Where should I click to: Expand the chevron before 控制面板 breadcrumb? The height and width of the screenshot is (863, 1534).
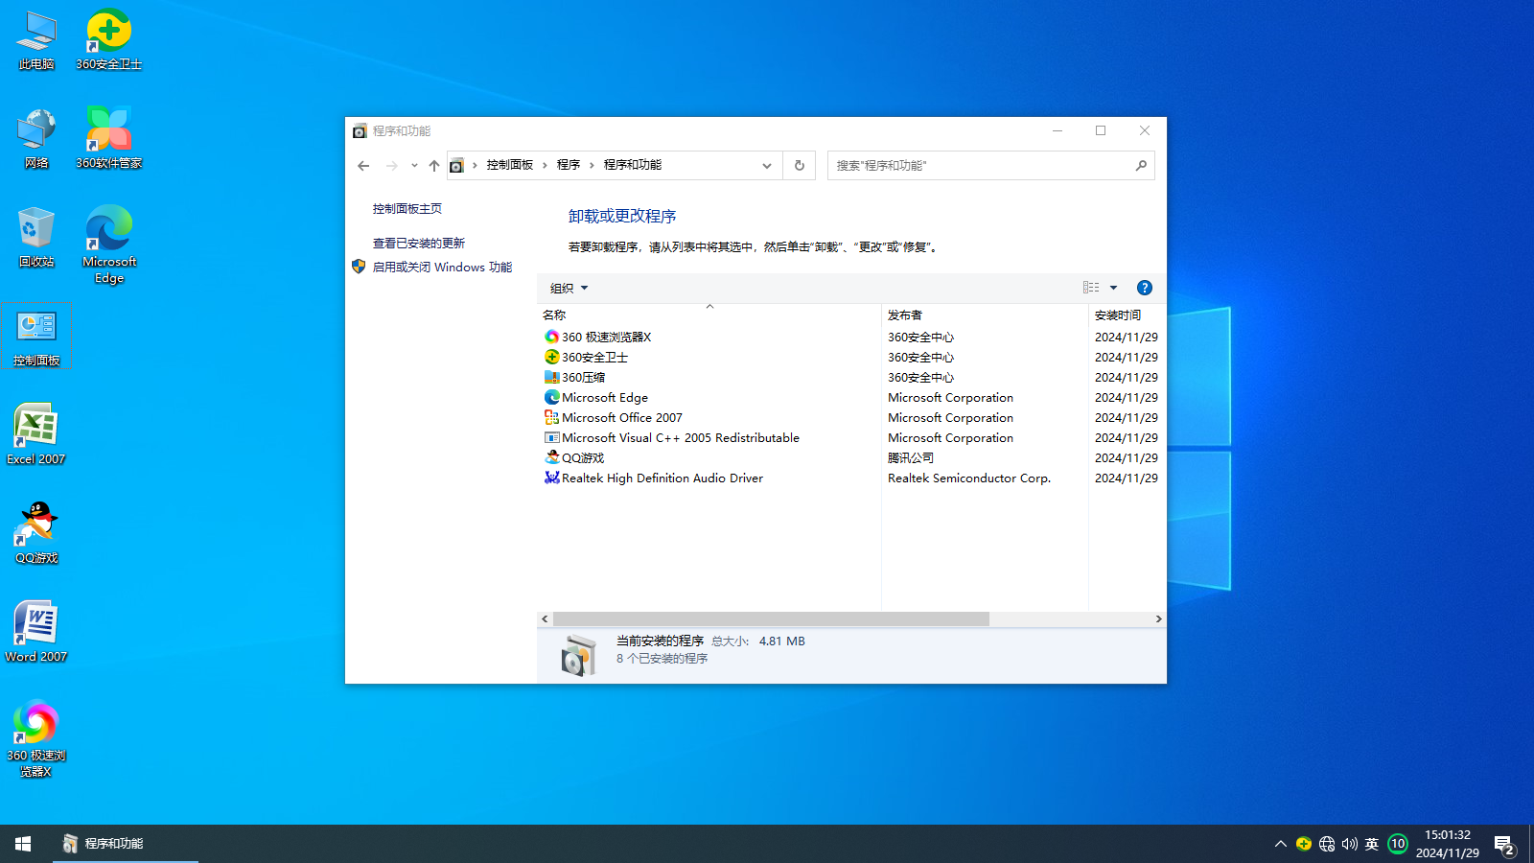click(x=475, y=165)
